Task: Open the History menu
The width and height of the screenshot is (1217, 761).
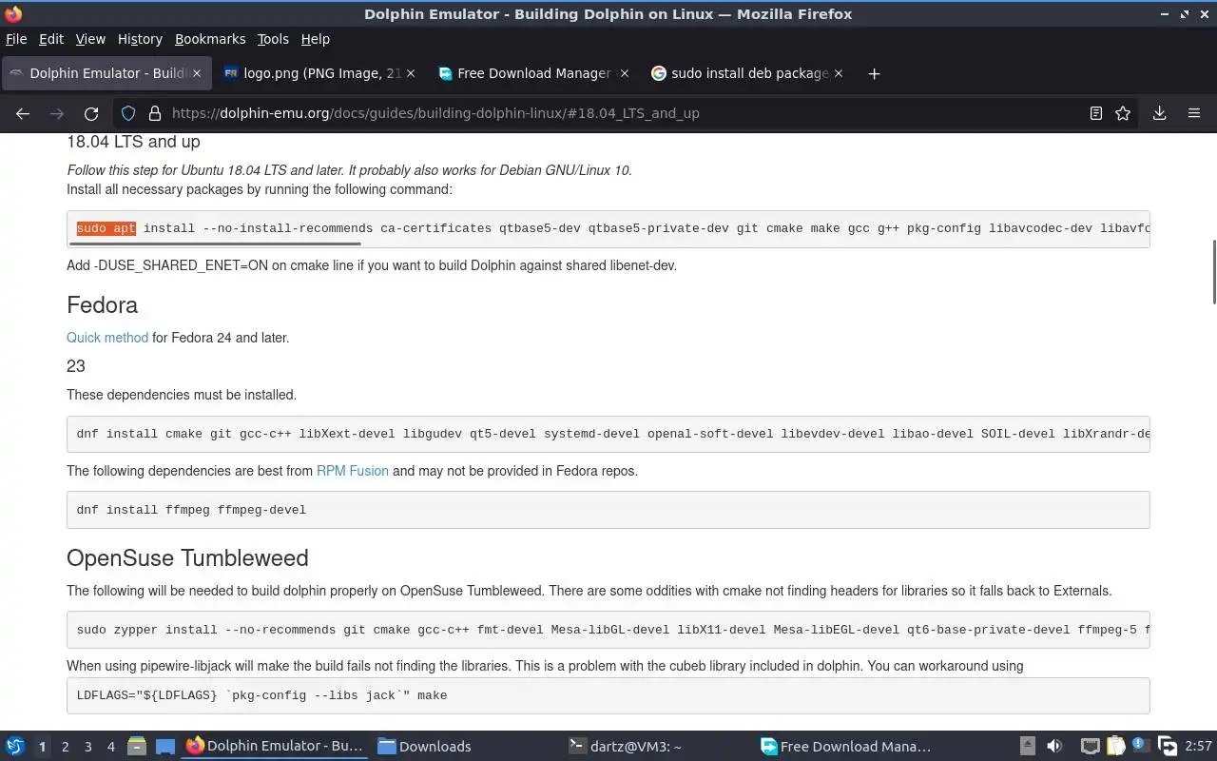Action: point(140,39)
